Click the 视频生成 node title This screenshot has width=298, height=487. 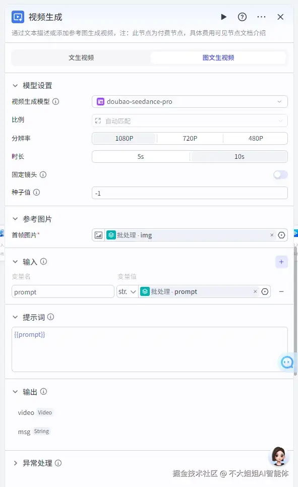click(45, 17)
